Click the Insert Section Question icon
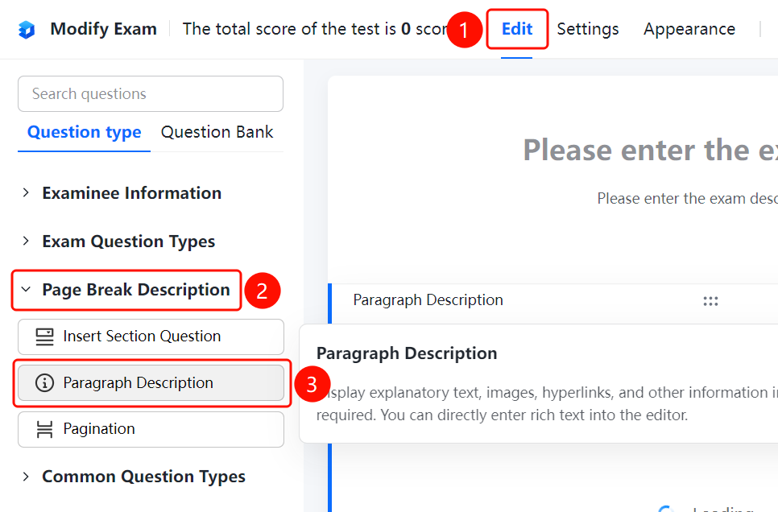Viewport: 778px width, 512px height. click(44, 337)
